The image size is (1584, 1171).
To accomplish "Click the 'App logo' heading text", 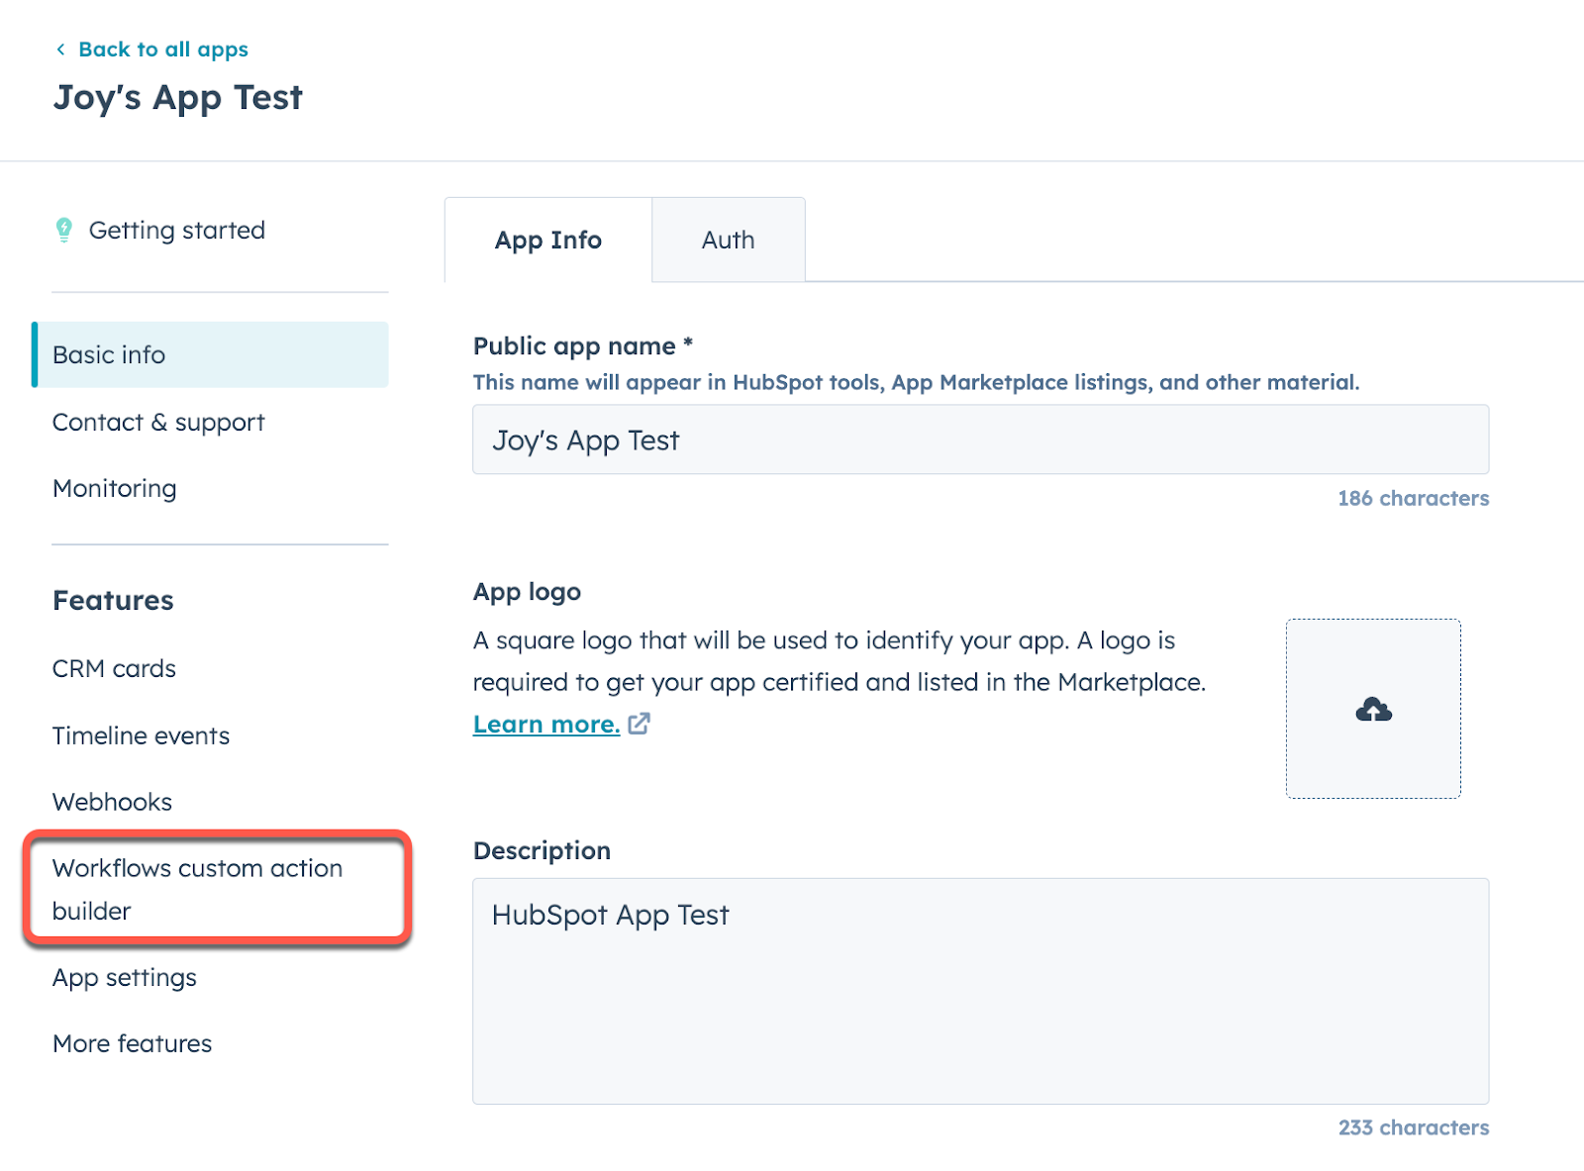I will (527, 592).
